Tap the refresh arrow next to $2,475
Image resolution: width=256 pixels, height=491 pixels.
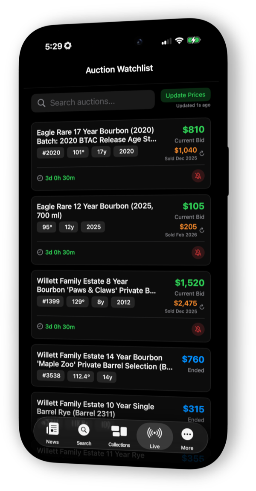point(201,306)
